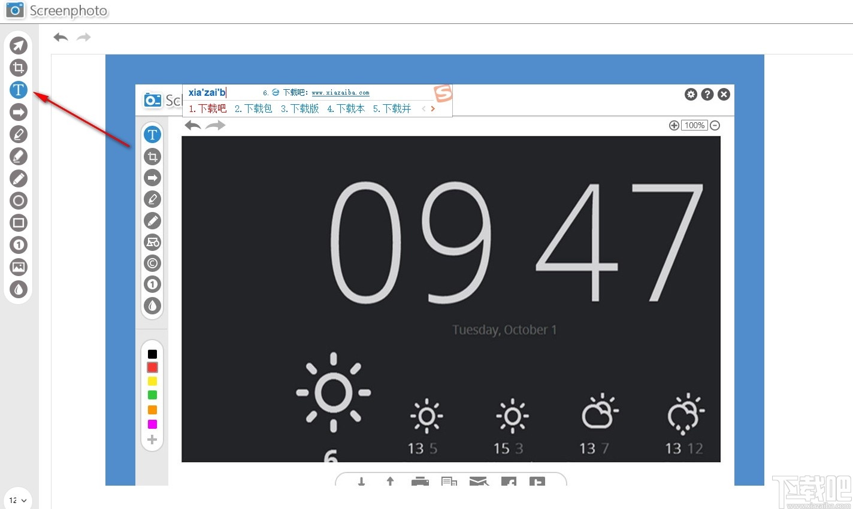Pick IME candidate 1 下载吧
The height and width of the screenshot is (509, 853).
coord(208,108)
